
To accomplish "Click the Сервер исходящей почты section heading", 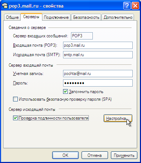I will 32,109.
